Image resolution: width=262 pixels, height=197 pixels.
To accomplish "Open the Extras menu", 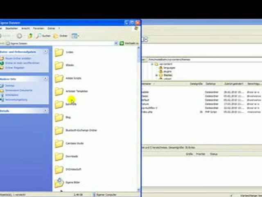I will pos(51,28).
